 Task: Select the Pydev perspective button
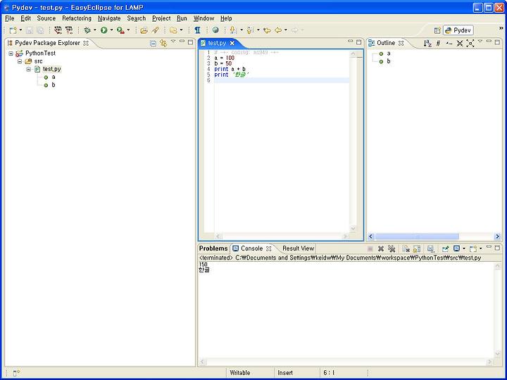click(x=458, y=30)
